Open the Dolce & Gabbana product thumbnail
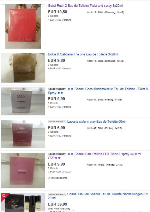Screen dimensions: 150x212 click(23, 68)
